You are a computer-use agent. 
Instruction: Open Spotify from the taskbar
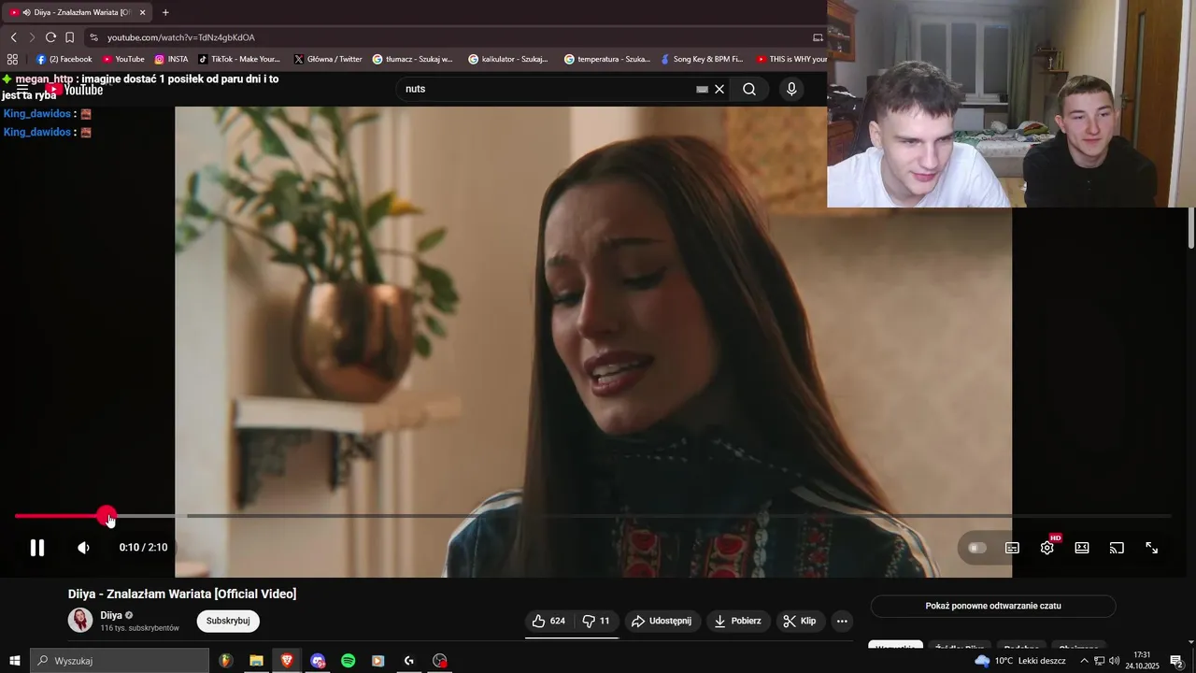(x=348, y=661)
